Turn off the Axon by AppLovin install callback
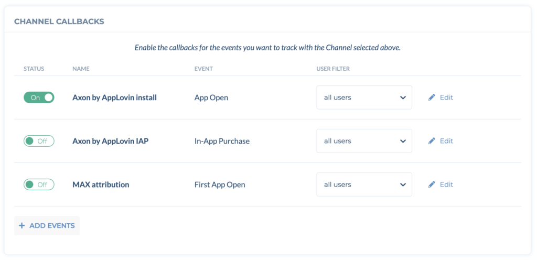 (39, 97)
